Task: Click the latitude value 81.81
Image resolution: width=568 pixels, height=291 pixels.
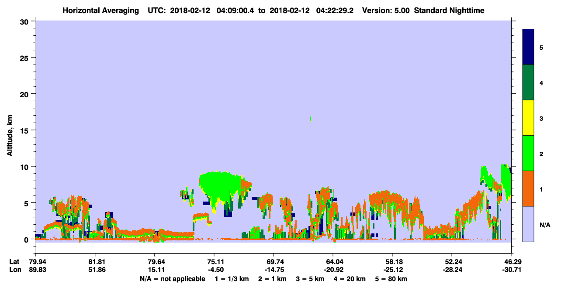Action: pos(95,262)
